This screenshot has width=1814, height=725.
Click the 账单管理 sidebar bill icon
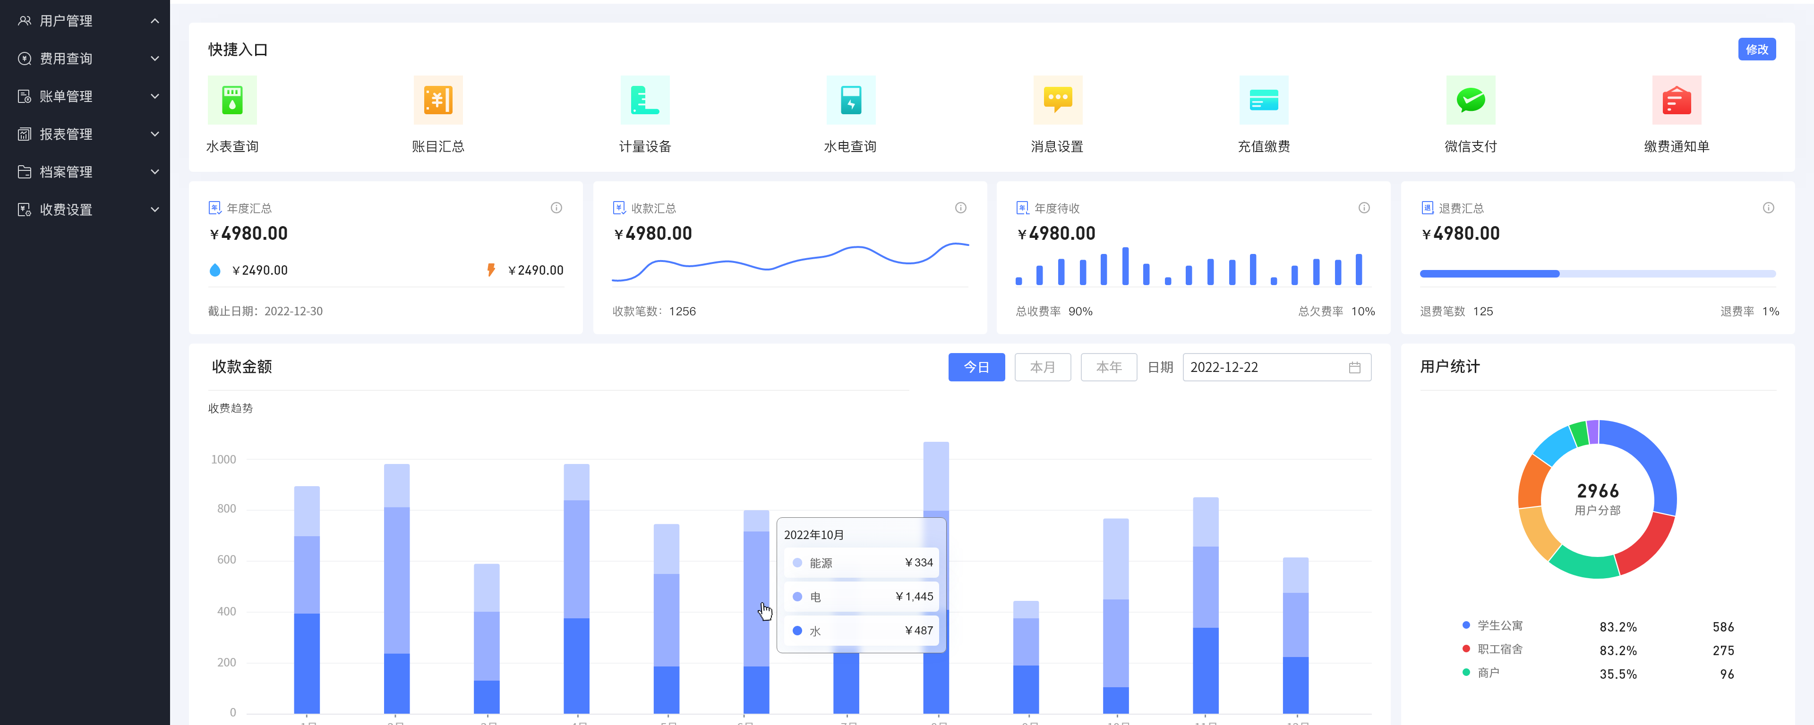(x=25, y=96)
